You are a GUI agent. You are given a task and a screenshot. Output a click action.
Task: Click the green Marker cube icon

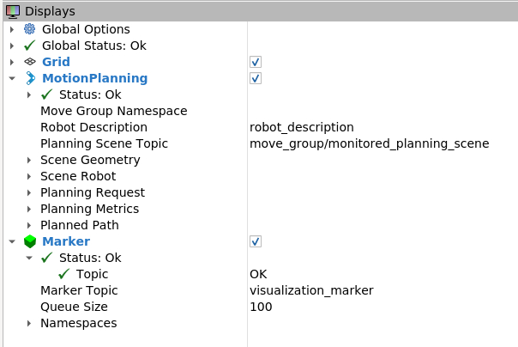(30, 241)
